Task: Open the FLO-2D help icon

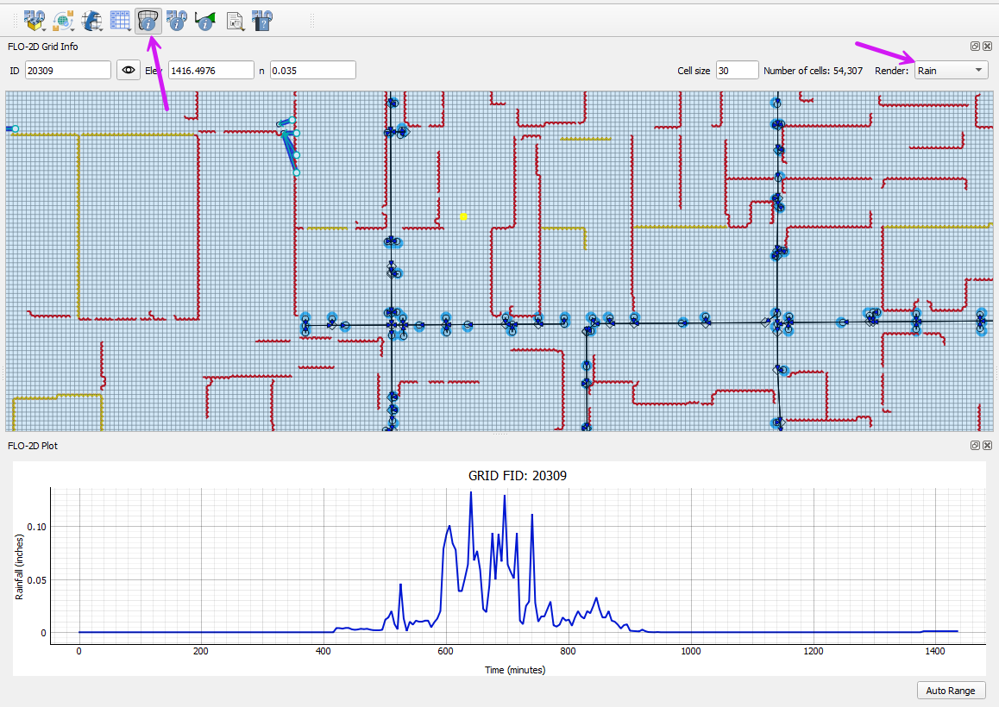Action: coord(263,20)
